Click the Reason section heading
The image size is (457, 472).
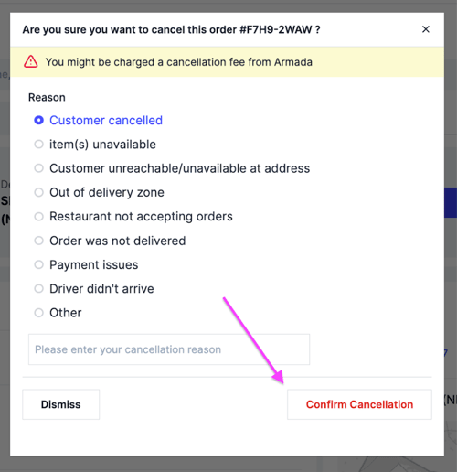click(47, 97)
